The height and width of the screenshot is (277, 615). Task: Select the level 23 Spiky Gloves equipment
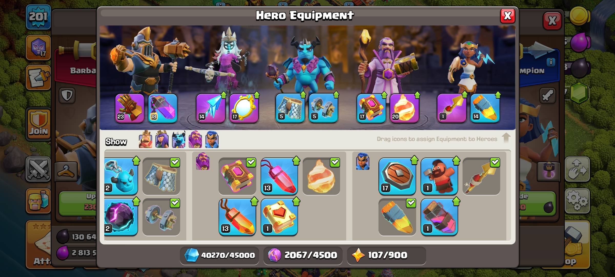tap(130, 108)
